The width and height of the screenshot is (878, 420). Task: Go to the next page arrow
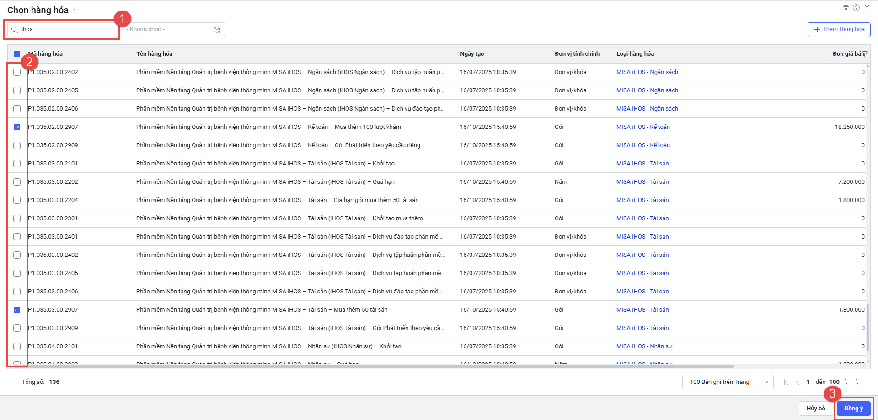pyautogui.click(x=846, y=382)
